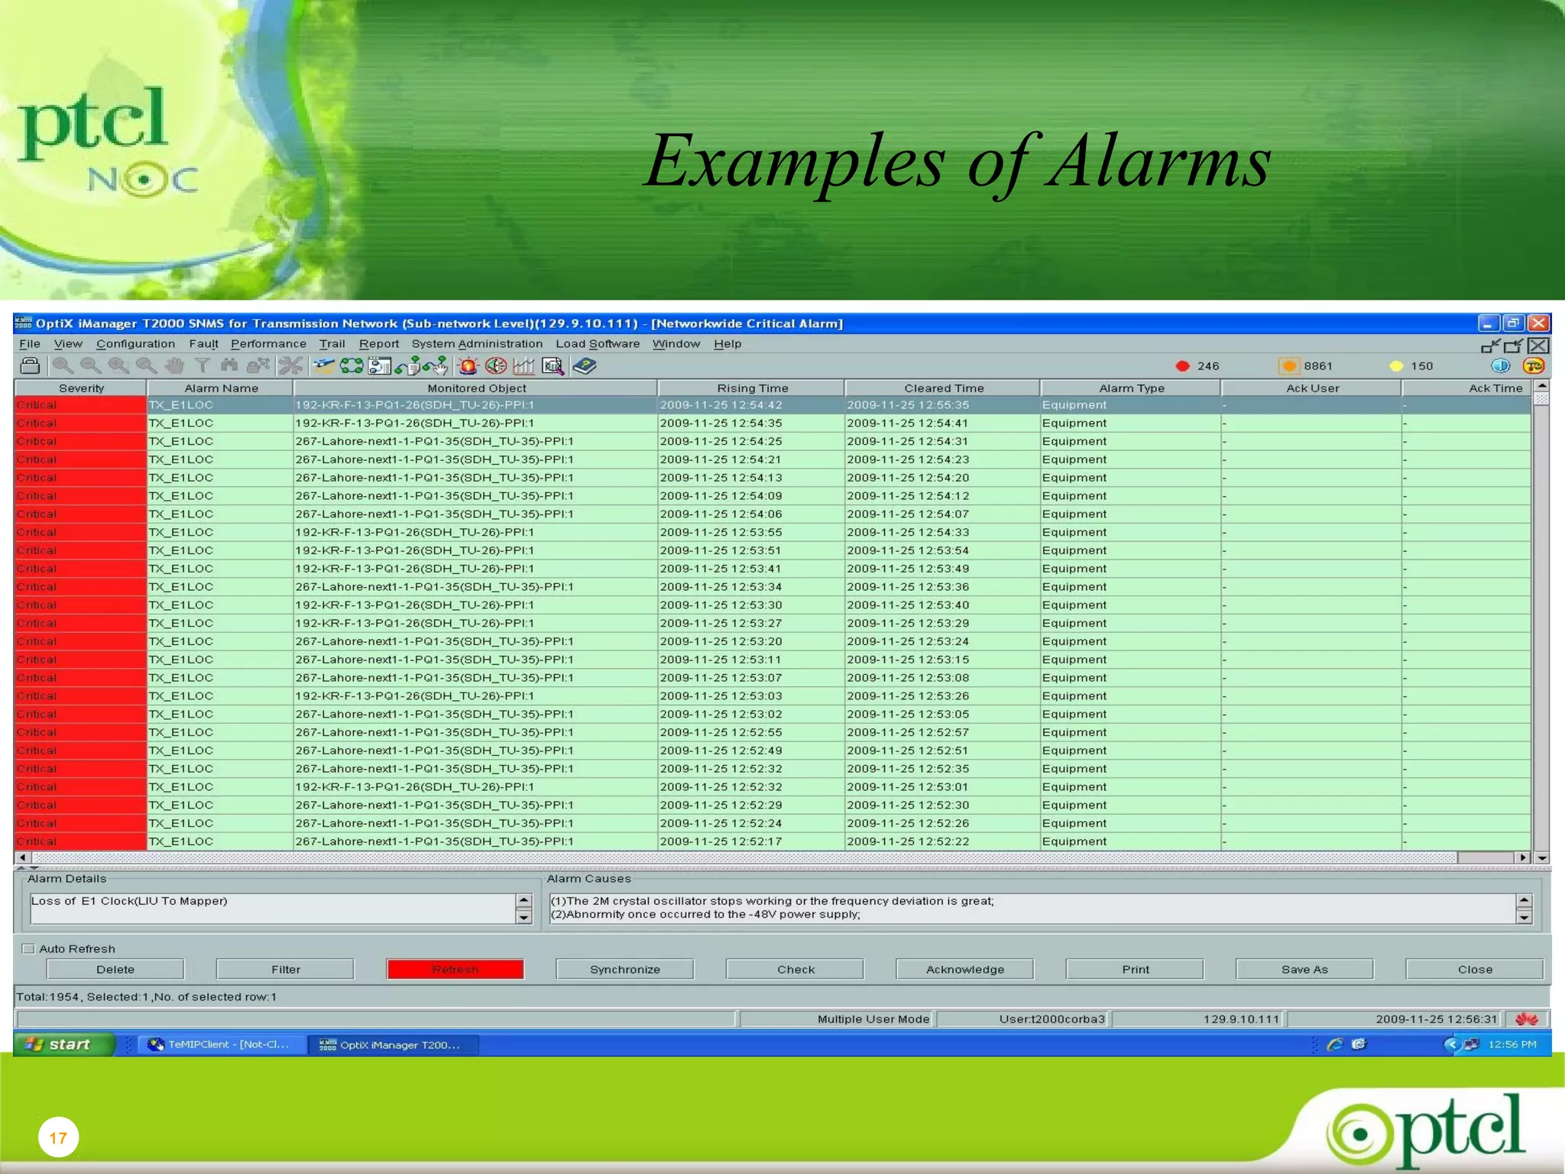
Task: Click the Delete button
Action: (x=115, y=969)
